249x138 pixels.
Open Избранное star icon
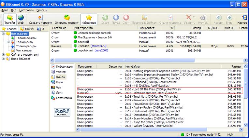89,19
